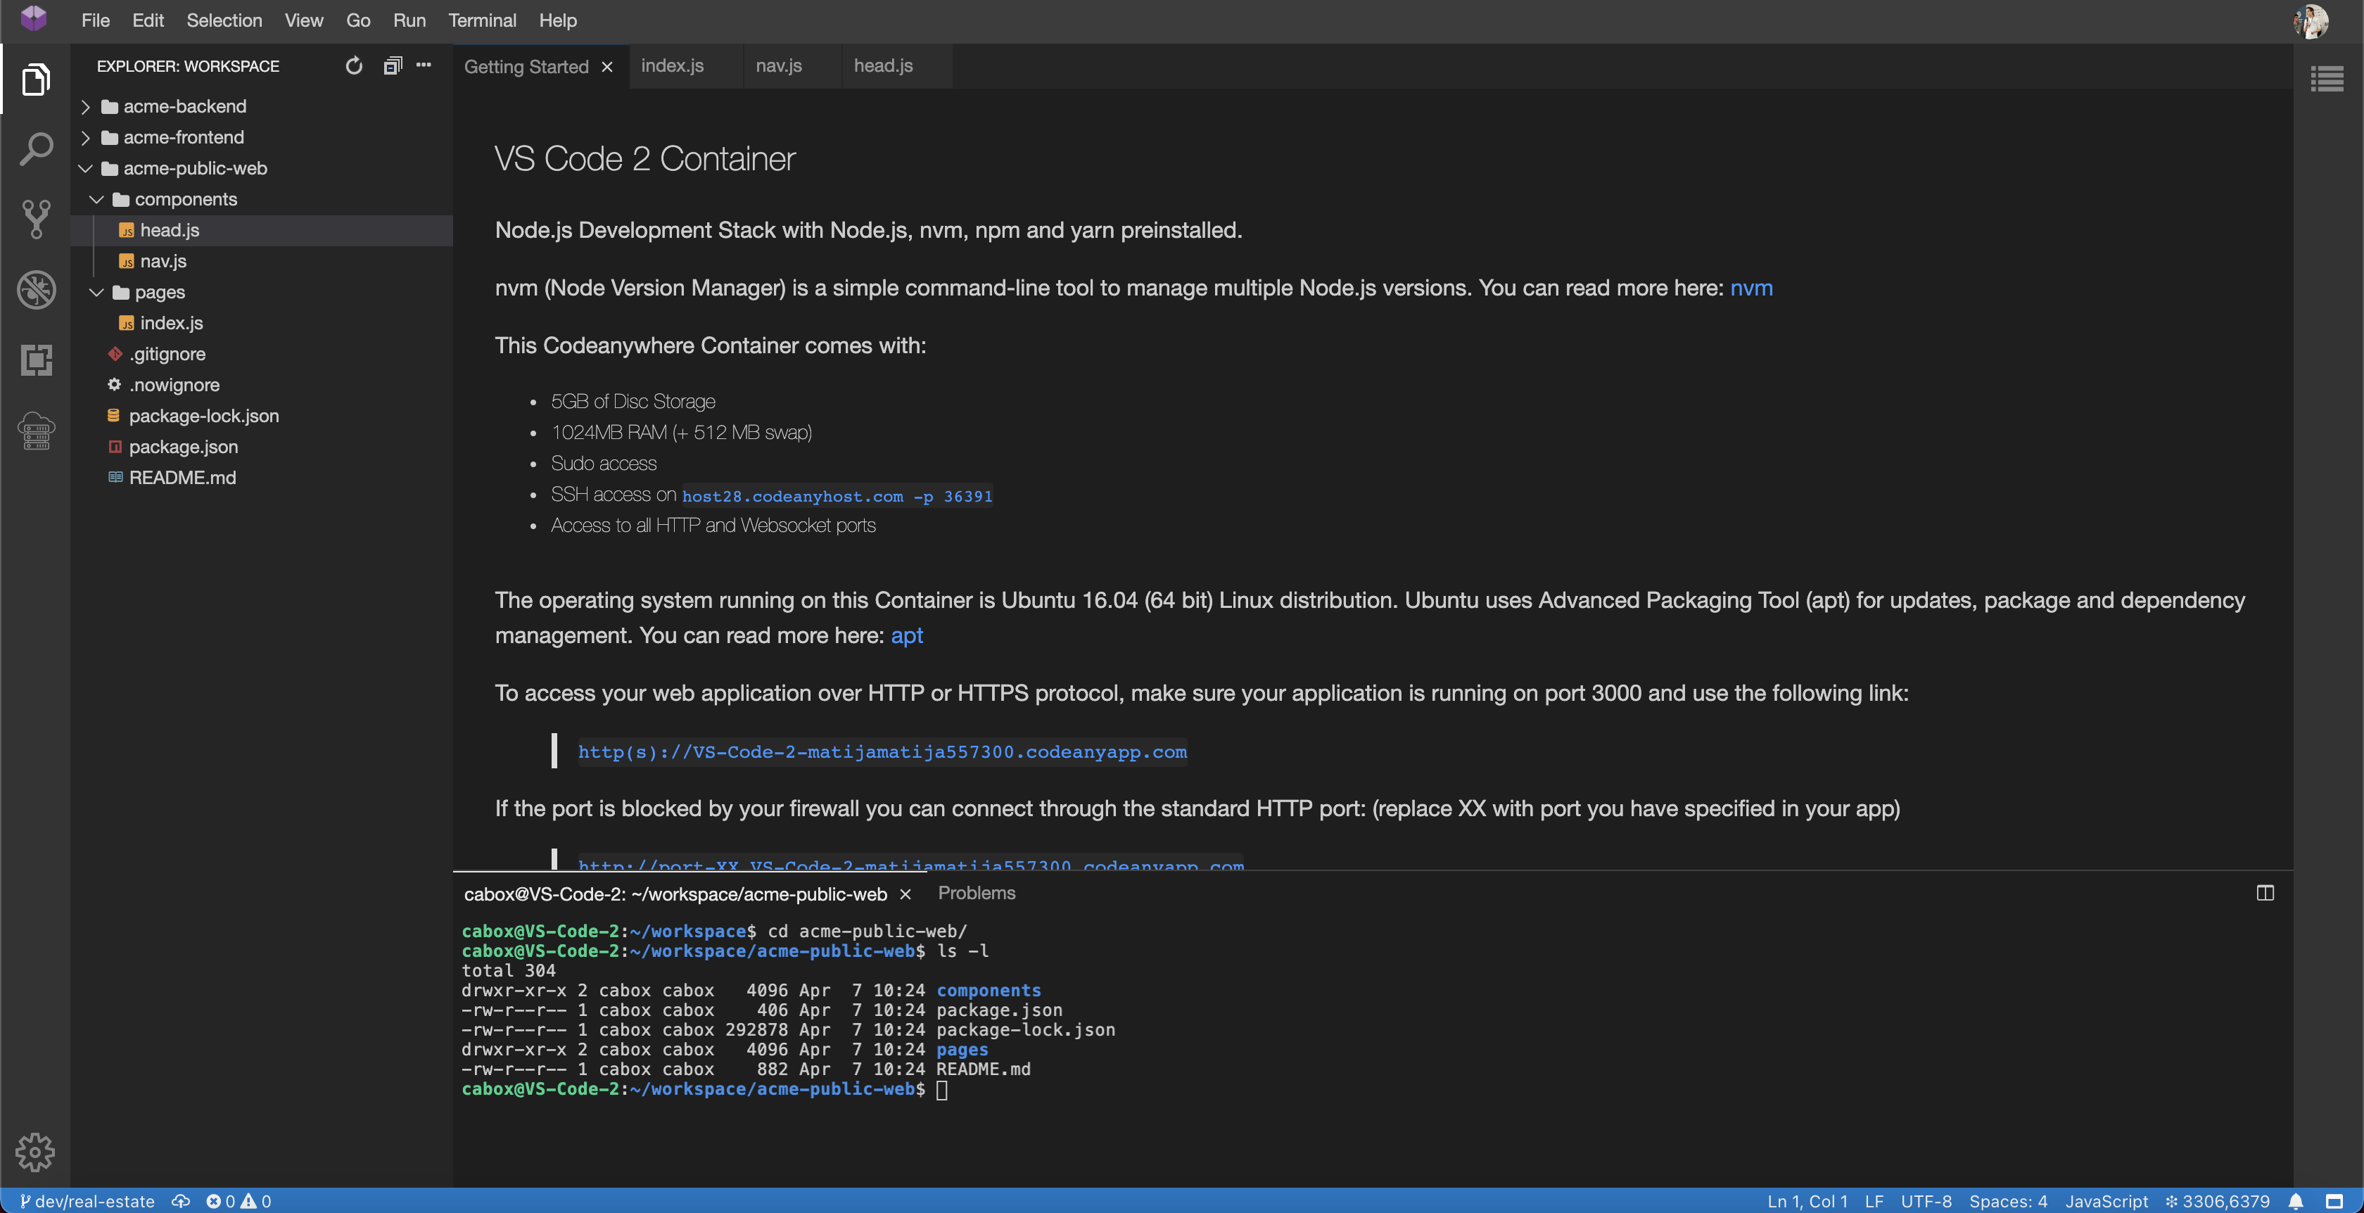
Task: Open the Terminal menu
Action: tap(481, 20)
